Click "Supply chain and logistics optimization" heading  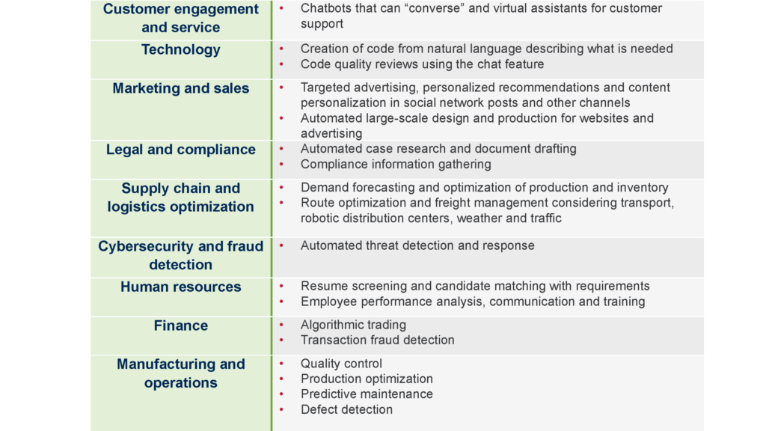click(181, 198)
